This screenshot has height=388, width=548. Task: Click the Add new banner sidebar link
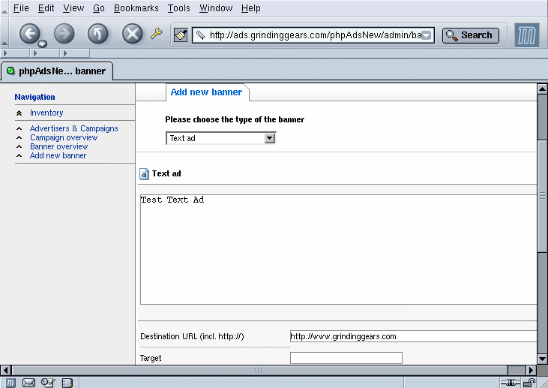coord(58,155)
